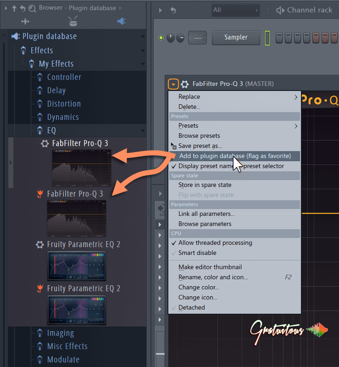Select Add to plugin database menu item
Image resolution: width=339 pixels, height=367 pixels.
[234, 156]
